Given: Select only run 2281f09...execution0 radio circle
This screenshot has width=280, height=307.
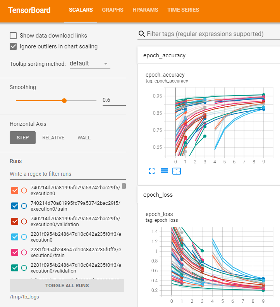Looking at the screenshot, I should 24,237.
